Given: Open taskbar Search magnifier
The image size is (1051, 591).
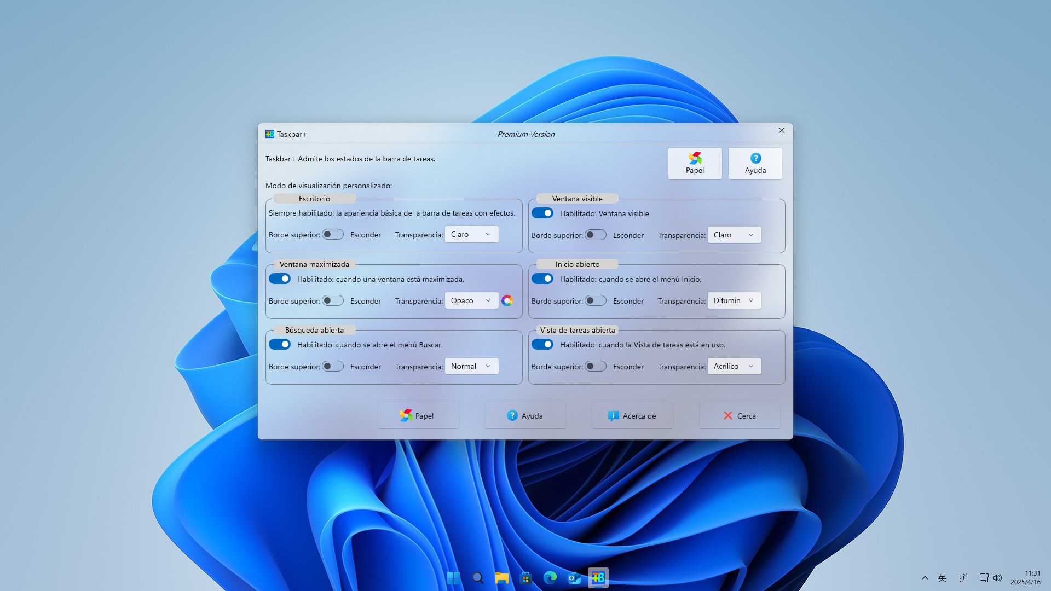Looking at the screenshot, I should pos(478,578).
